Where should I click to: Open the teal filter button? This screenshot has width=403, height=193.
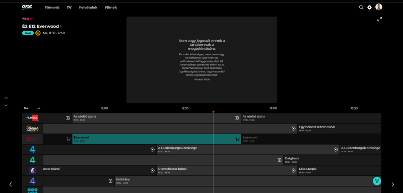pos(377,181)
